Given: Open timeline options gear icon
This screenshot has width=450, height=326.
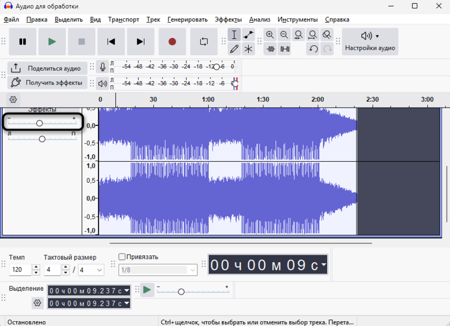Looking at the screenshot, I should [x=13, y=99].
